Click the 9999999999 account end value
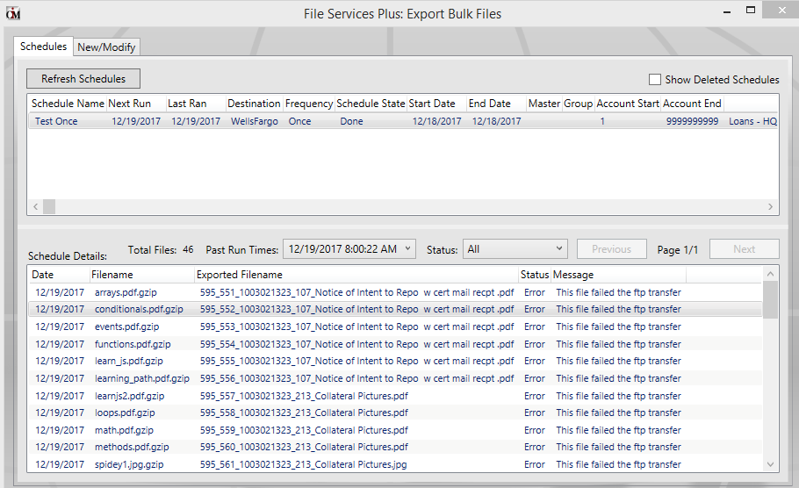This screenshot has height=488, width=799. tap(692, 121)
